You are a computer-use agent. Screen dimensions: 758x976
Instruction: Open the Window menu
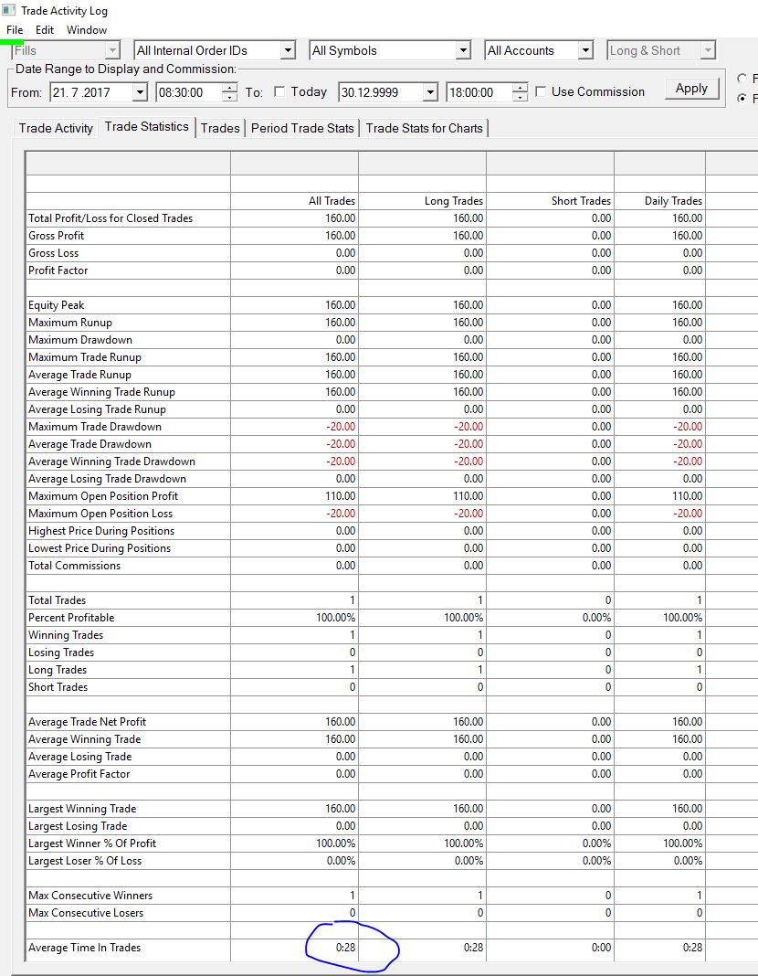tap(87, 30)
